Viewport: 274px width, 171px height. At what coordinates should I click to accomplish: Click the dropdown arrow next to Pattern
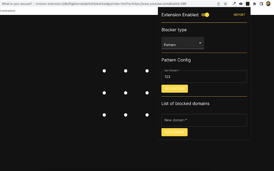click(200, 43)
